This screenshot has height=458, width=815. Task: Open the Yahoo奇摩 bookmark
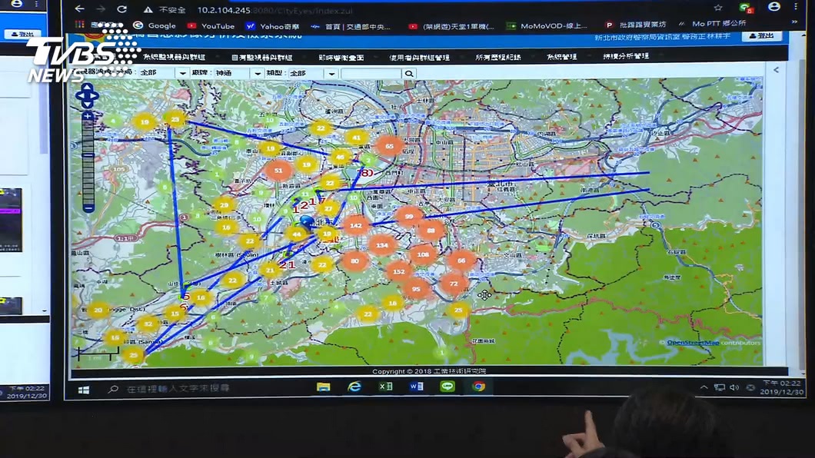tap(272, 26)
